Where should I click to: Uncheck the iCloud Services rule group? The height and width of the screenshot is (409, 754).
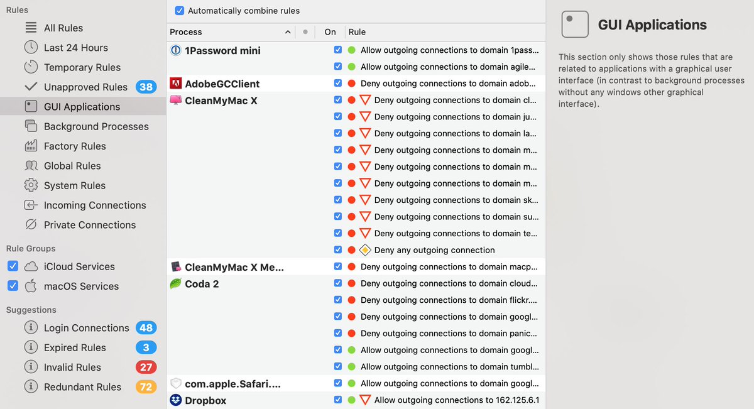click(x=13, y=266)
